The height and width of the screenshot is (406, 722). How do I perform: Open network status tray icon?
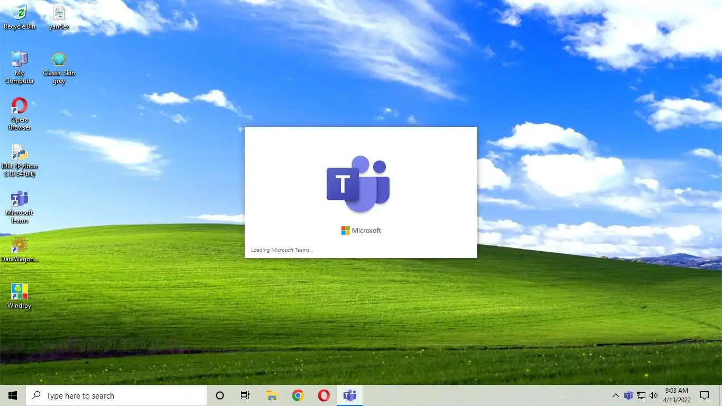tap(641, 395)
